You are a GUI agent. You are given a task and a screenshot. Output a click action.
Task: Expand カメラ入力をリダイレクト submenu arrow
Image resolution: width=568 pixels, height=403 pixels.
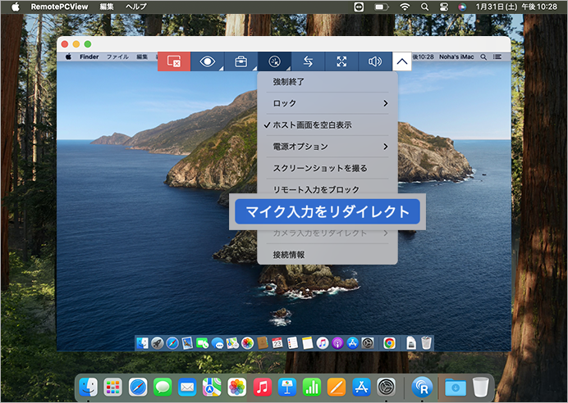[386, 233]
